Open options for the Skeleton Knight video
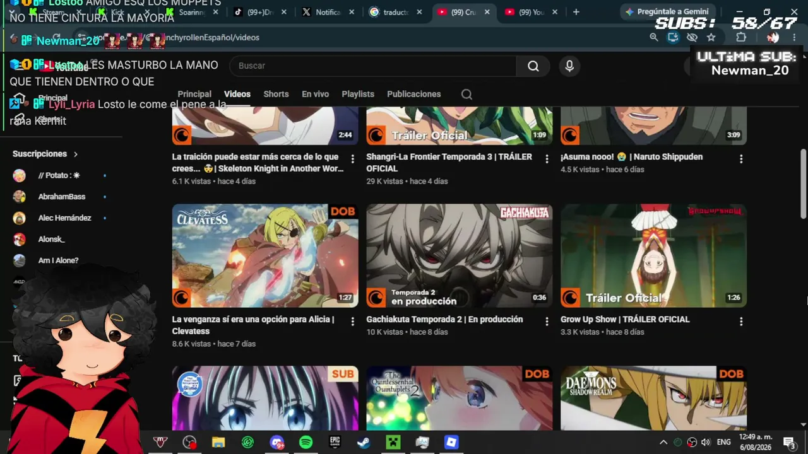This screenshot has height=454, width=808. [x=352, y=159]
